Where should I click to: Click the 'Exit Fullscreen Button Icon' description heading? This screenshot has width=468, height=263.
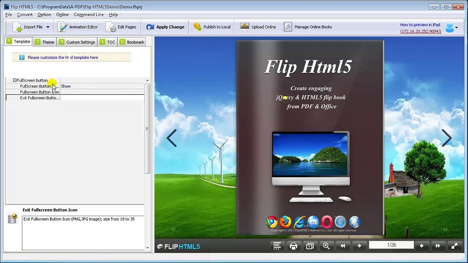[x=50, y=210]
